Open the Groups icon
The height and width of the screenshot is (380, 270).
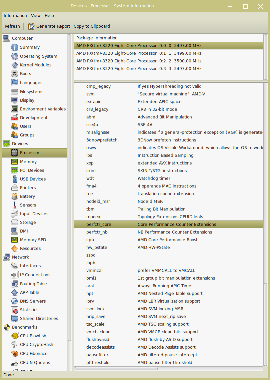(x=15, y=135)
